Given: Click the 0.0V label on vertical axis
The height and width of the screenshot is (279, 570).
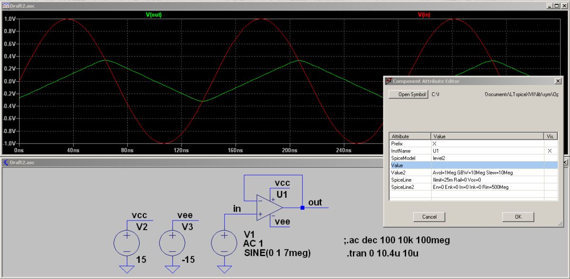Looking at the screenshot, I should coord(9,81).
